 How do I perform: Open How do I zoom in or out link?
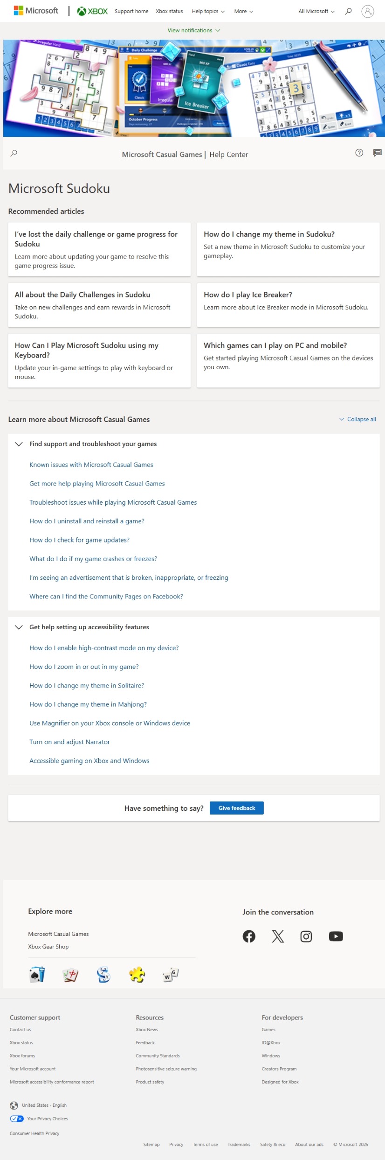click(x=84, y=667)
